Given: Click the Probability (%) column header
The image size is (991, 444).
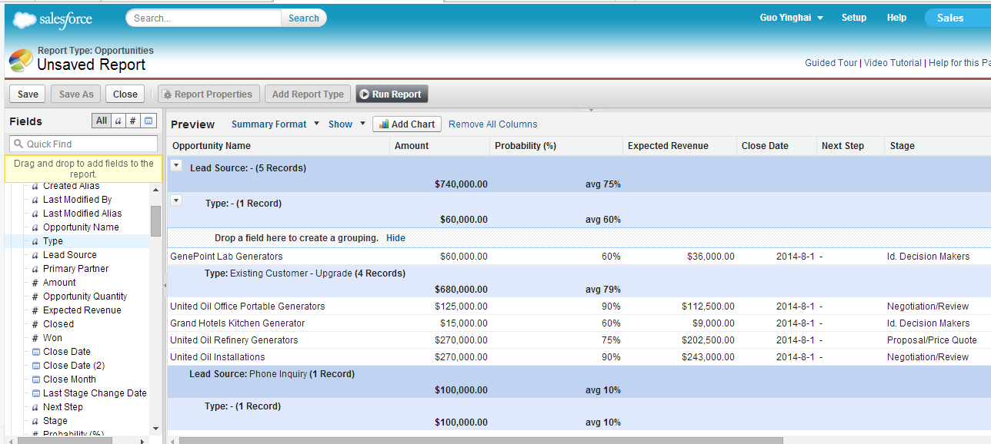Looking at the screenshot, I should (556, 145).
